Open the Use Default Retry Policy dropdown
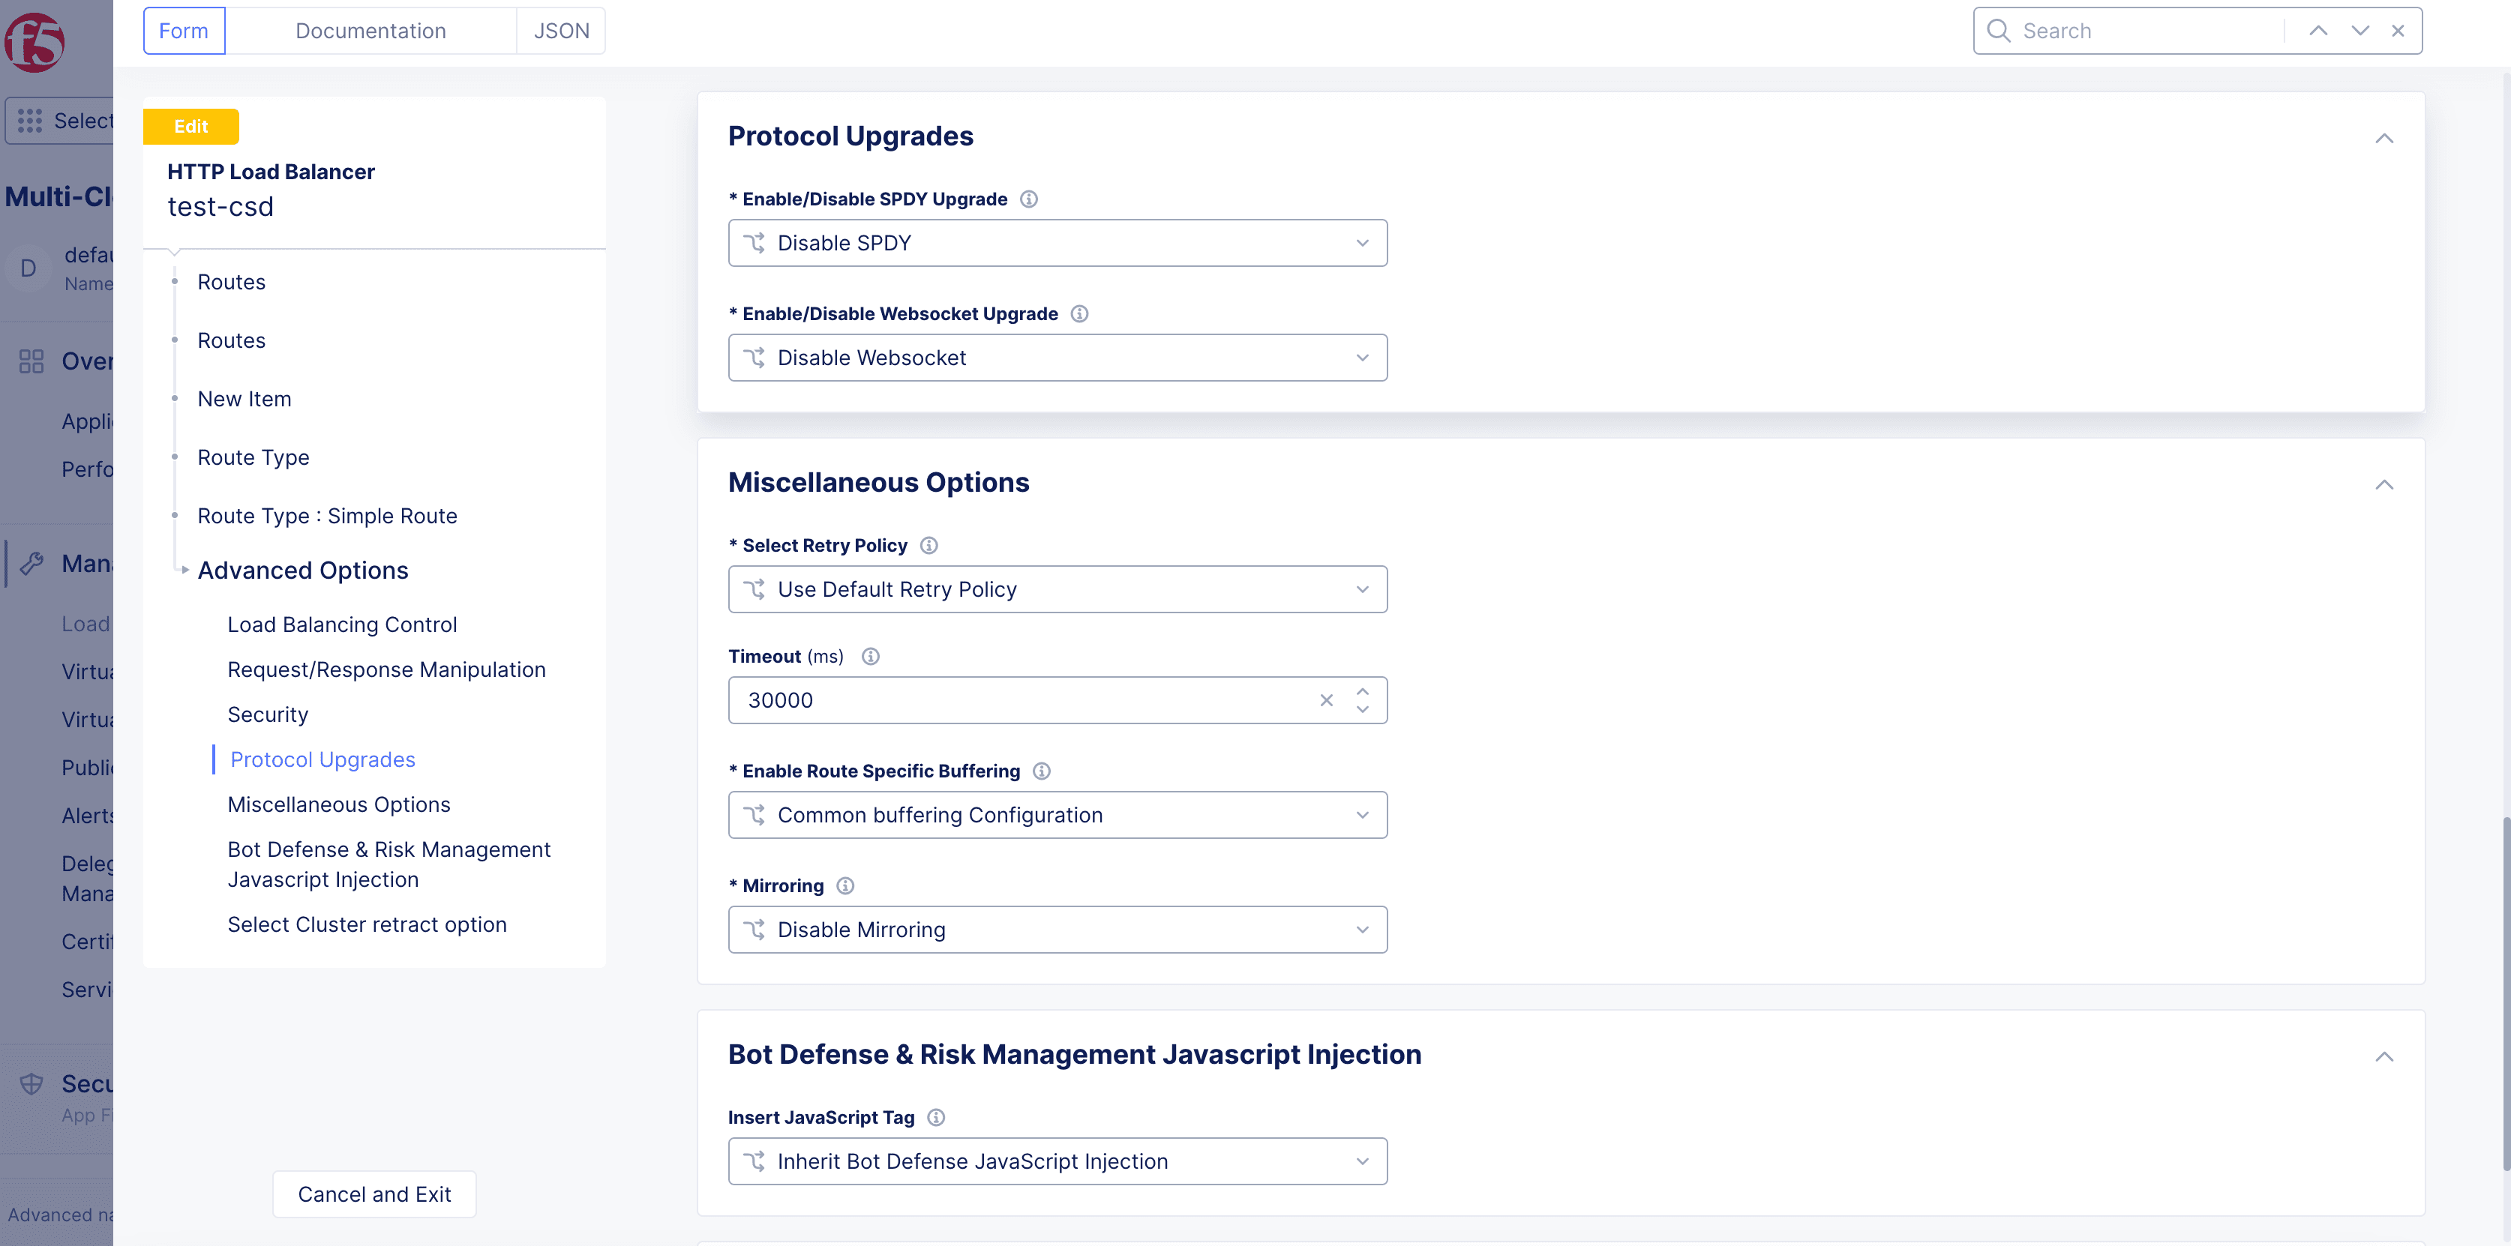 1057,589
